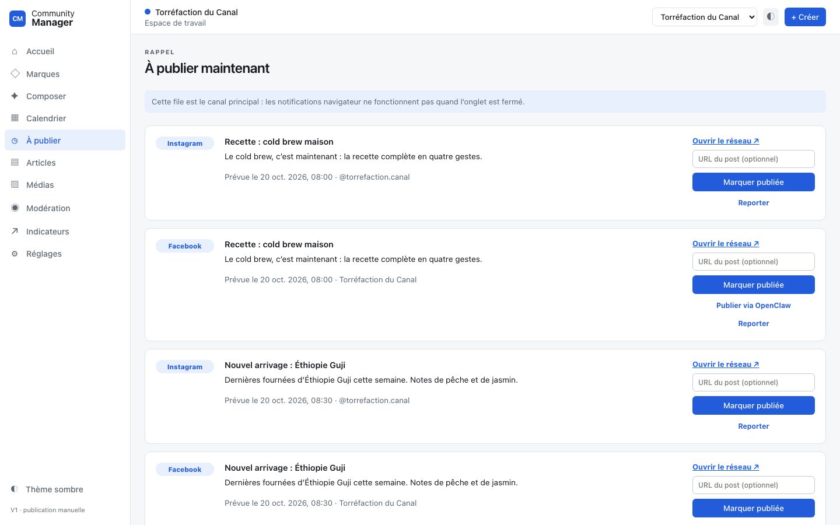Click the Instagram badge on cold brew card
The width and height of the screenshot is (840, 525).
coord(185,143)
